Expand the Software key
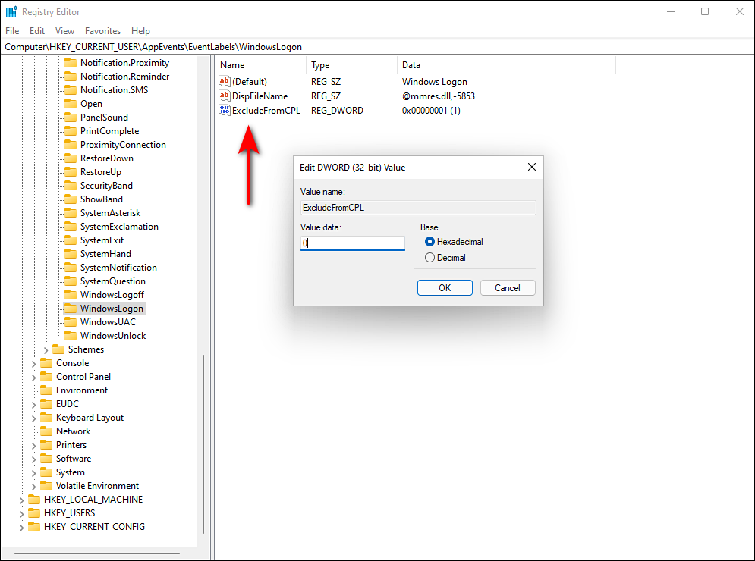The width and height of the screenshot is (755, 561). [x=33, y=459]
